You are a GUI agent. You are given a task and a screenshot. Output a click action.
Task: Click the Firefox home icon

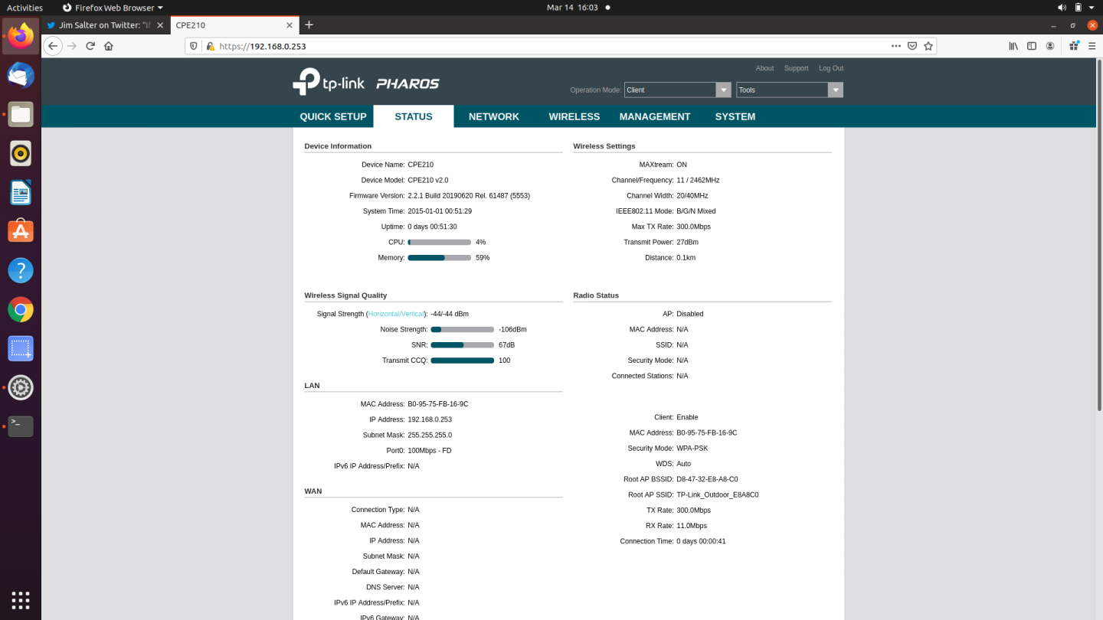[x=109, y=46]
